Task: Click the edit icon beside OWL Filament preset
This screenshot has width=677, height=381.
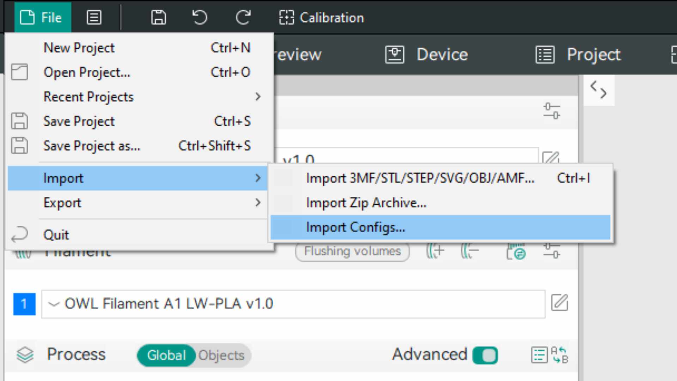Action: (559, 303)
